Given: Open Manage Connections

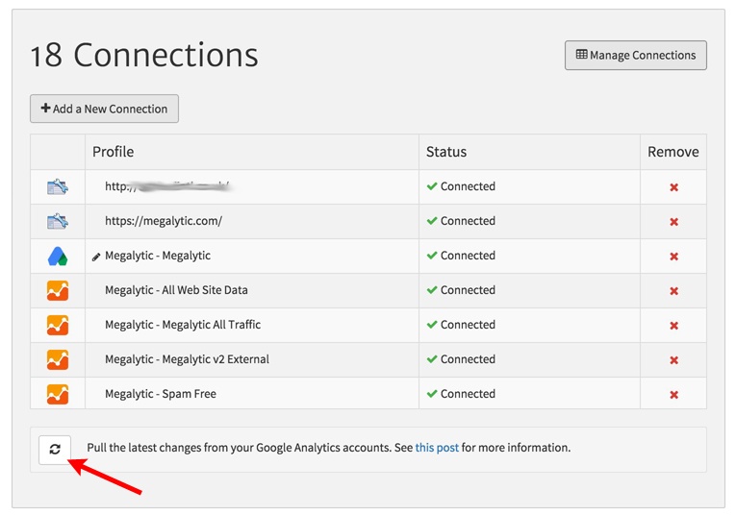Looking at the screenshot, I should (x=635, y=56).
